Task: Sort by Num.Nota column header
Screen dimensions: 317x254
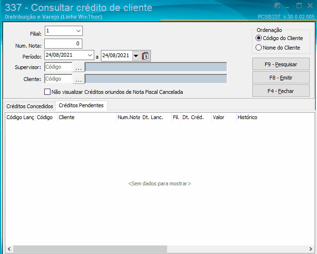Action: [129, 117]
